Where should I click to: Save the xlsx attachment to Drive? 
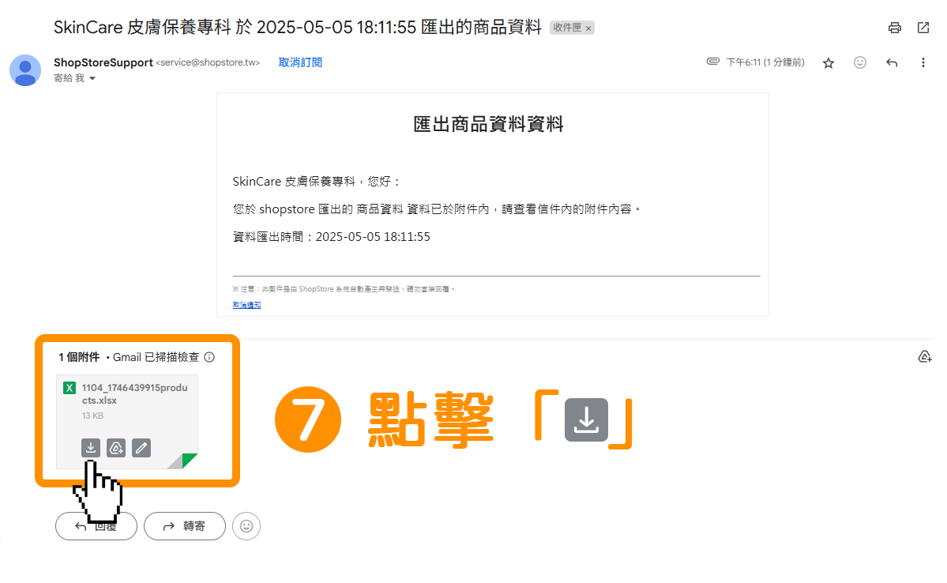(x=116, y=448)
